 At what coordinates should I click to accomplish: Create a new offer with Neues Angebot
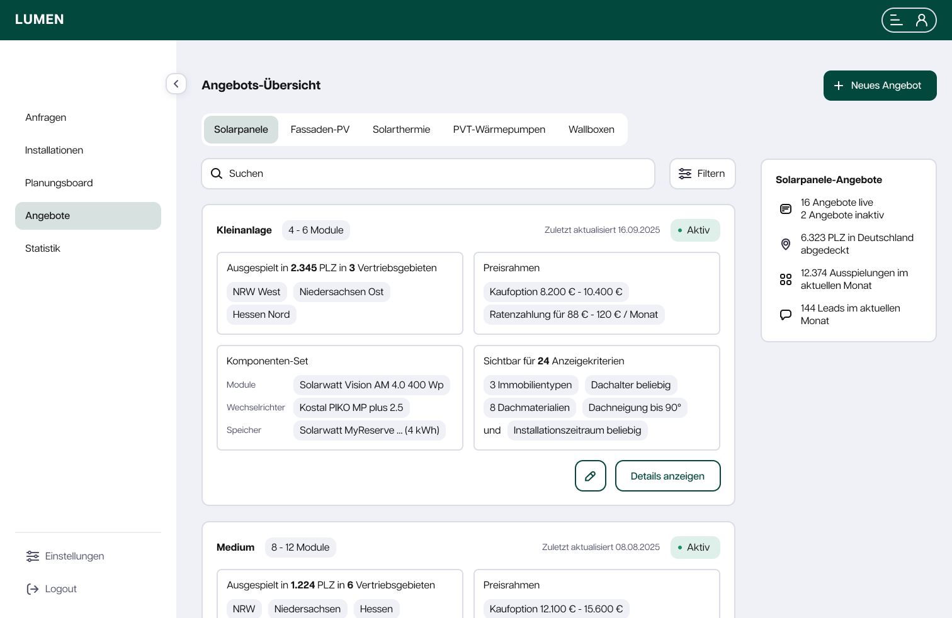tap(880, 86)
